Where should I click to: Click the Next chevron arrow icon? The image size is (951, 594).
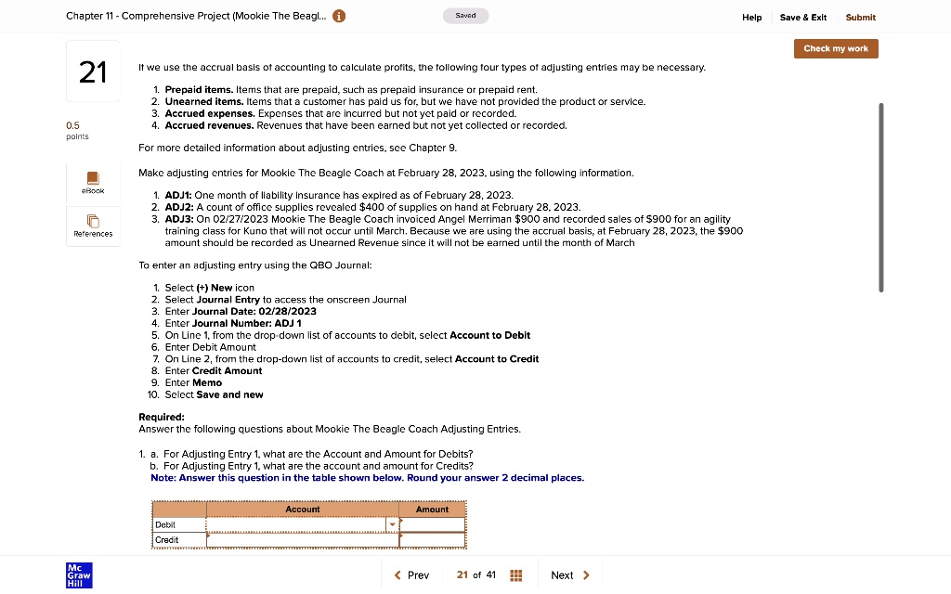[x=586, y=575]
